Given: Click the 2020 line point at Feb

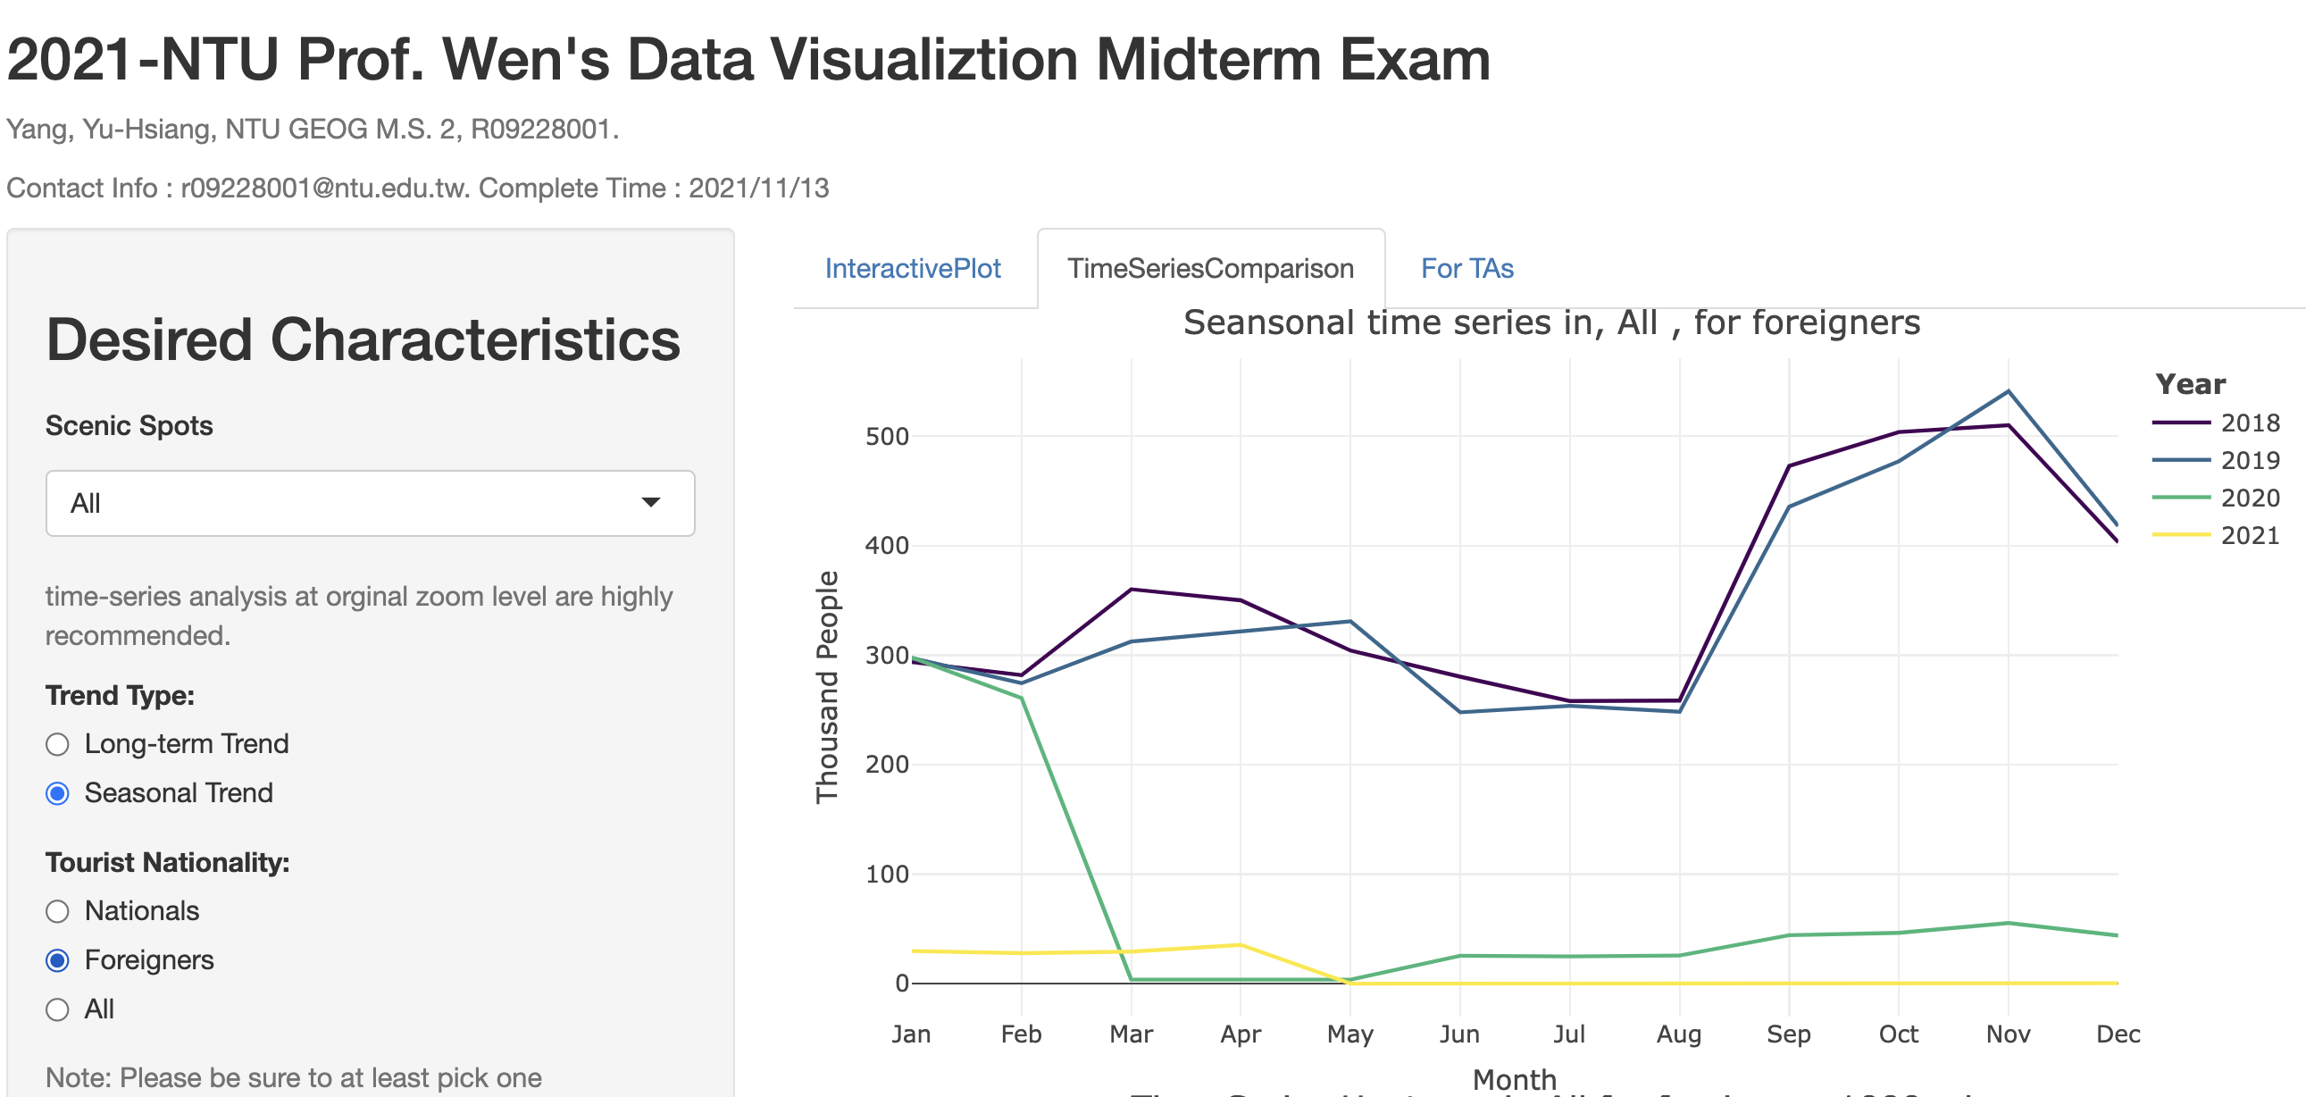Looking at the screenshot, I should pyautogui.click(x=1022, y=698).
